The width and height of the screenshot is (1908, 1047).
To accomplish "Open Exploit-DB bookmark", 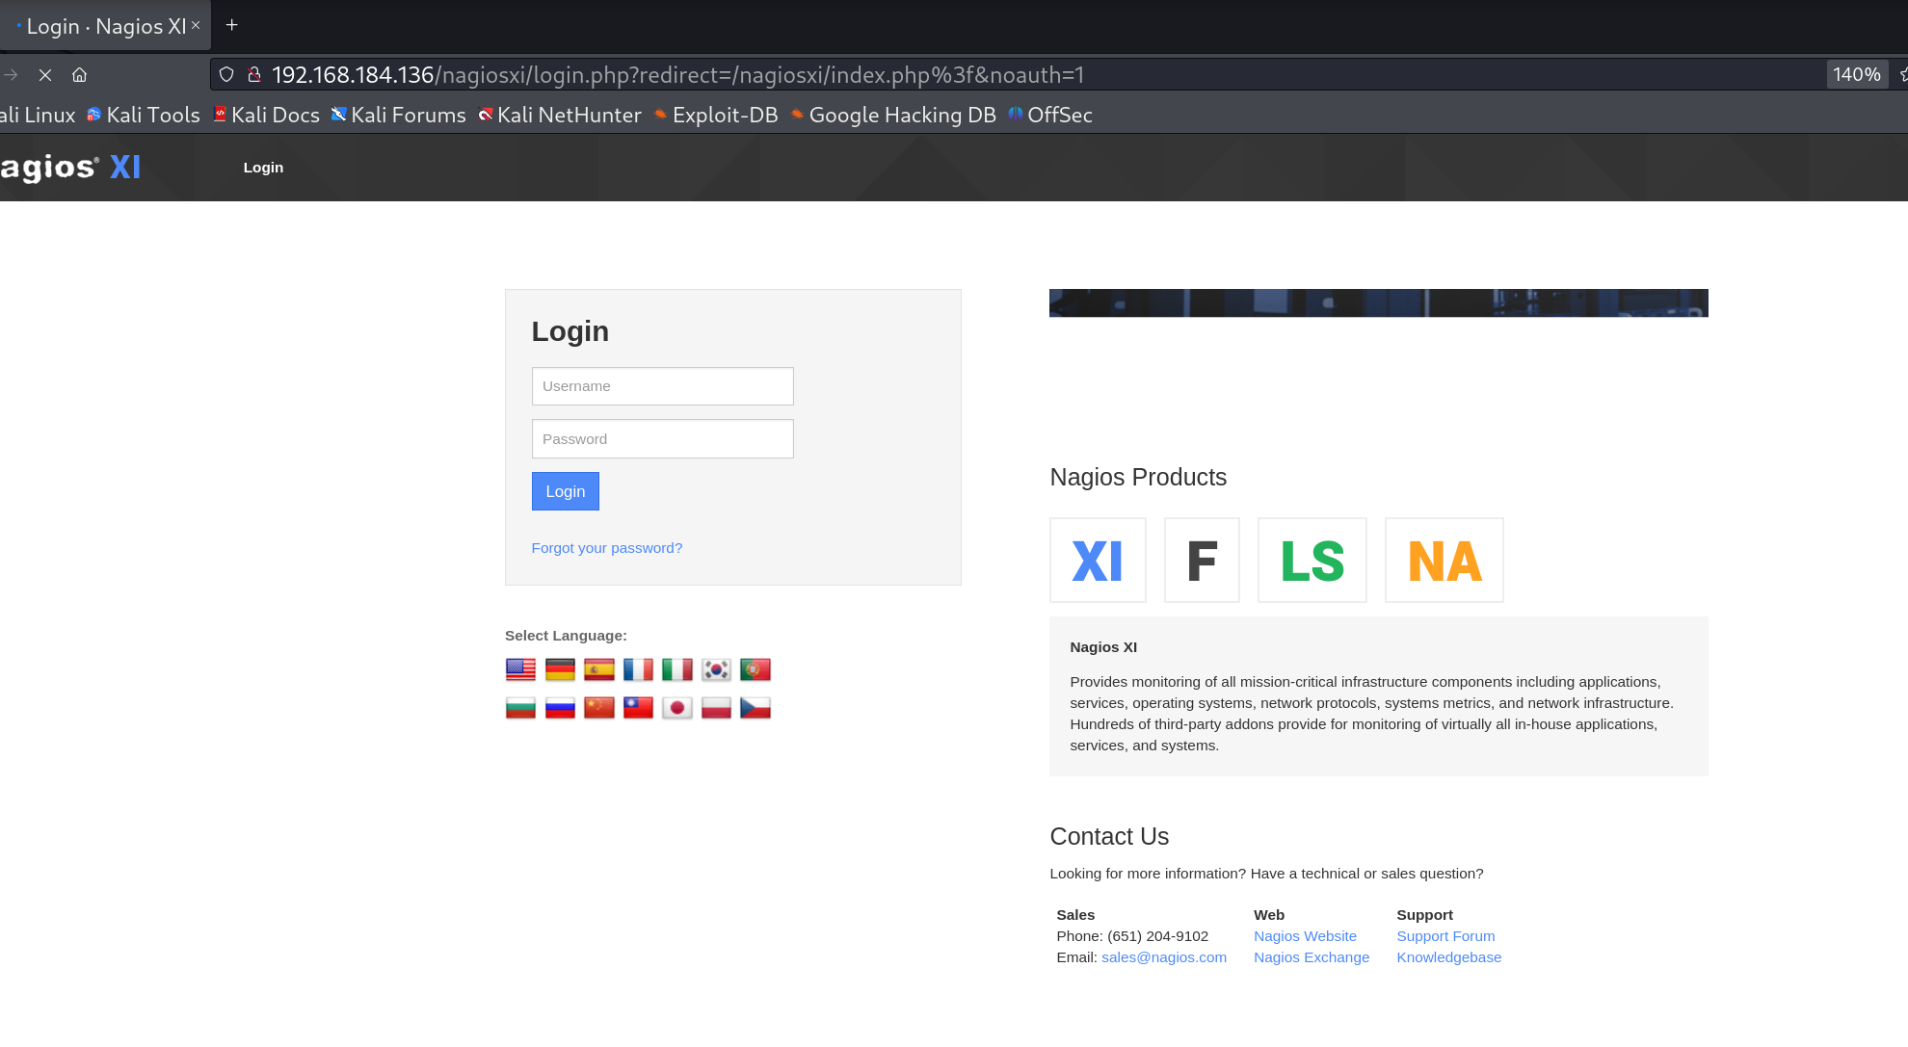I will pyautogui.click(x=716, y=116).
